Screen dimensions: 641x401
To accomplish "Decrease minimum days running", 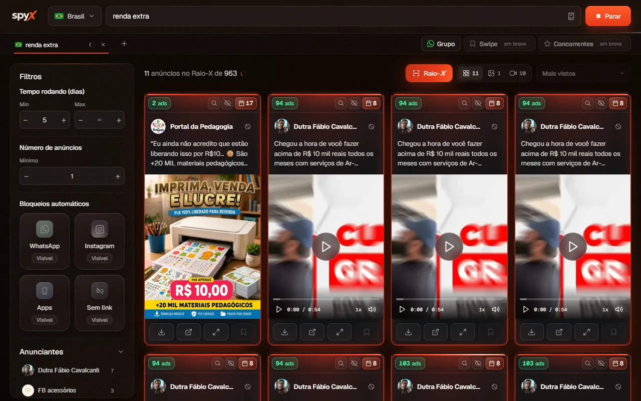I will [x=26, y=120].
